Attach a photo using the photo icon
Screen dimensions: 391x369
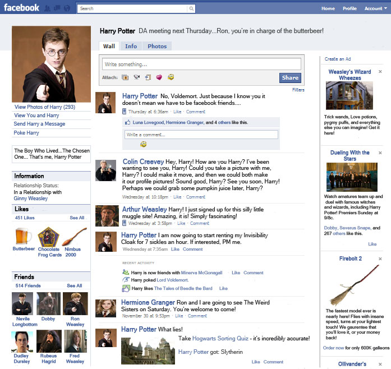(x=125, y=77)
